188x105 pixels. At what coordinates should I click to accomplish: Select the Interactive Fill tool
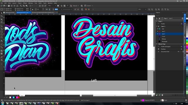coord(1,60)
